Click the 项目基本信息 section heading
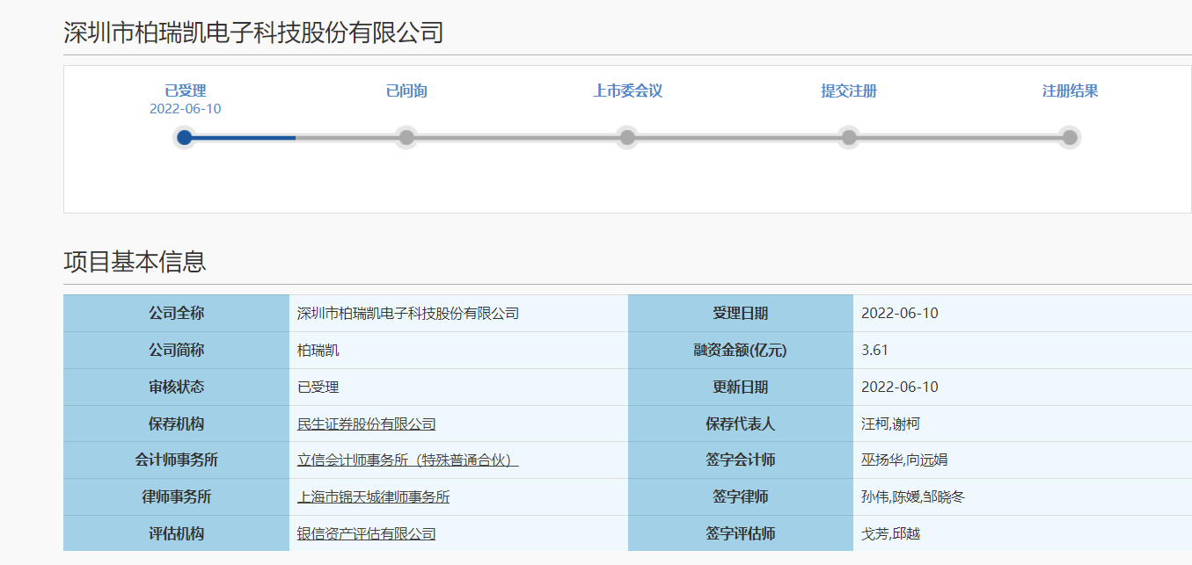The image size is (1192, 565). pyautogui.click(x=135, y=262)
